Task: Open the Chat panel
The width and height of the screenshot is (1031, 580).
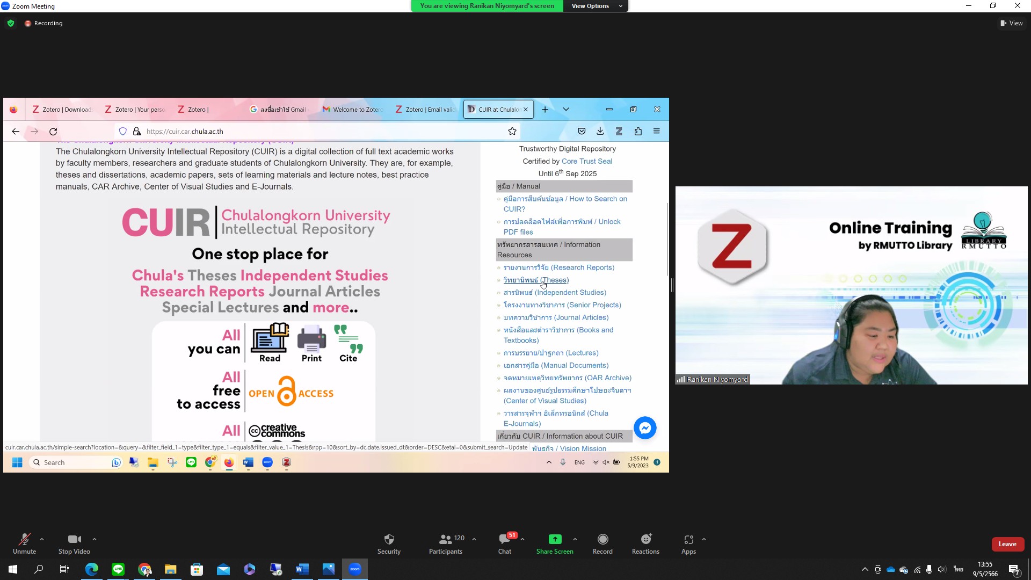Action: pyautogui.click(x=505, y=543)
